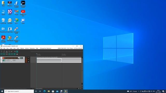Open the Insert menu
Screen dimensions: 166x93
tap(11, 48)
